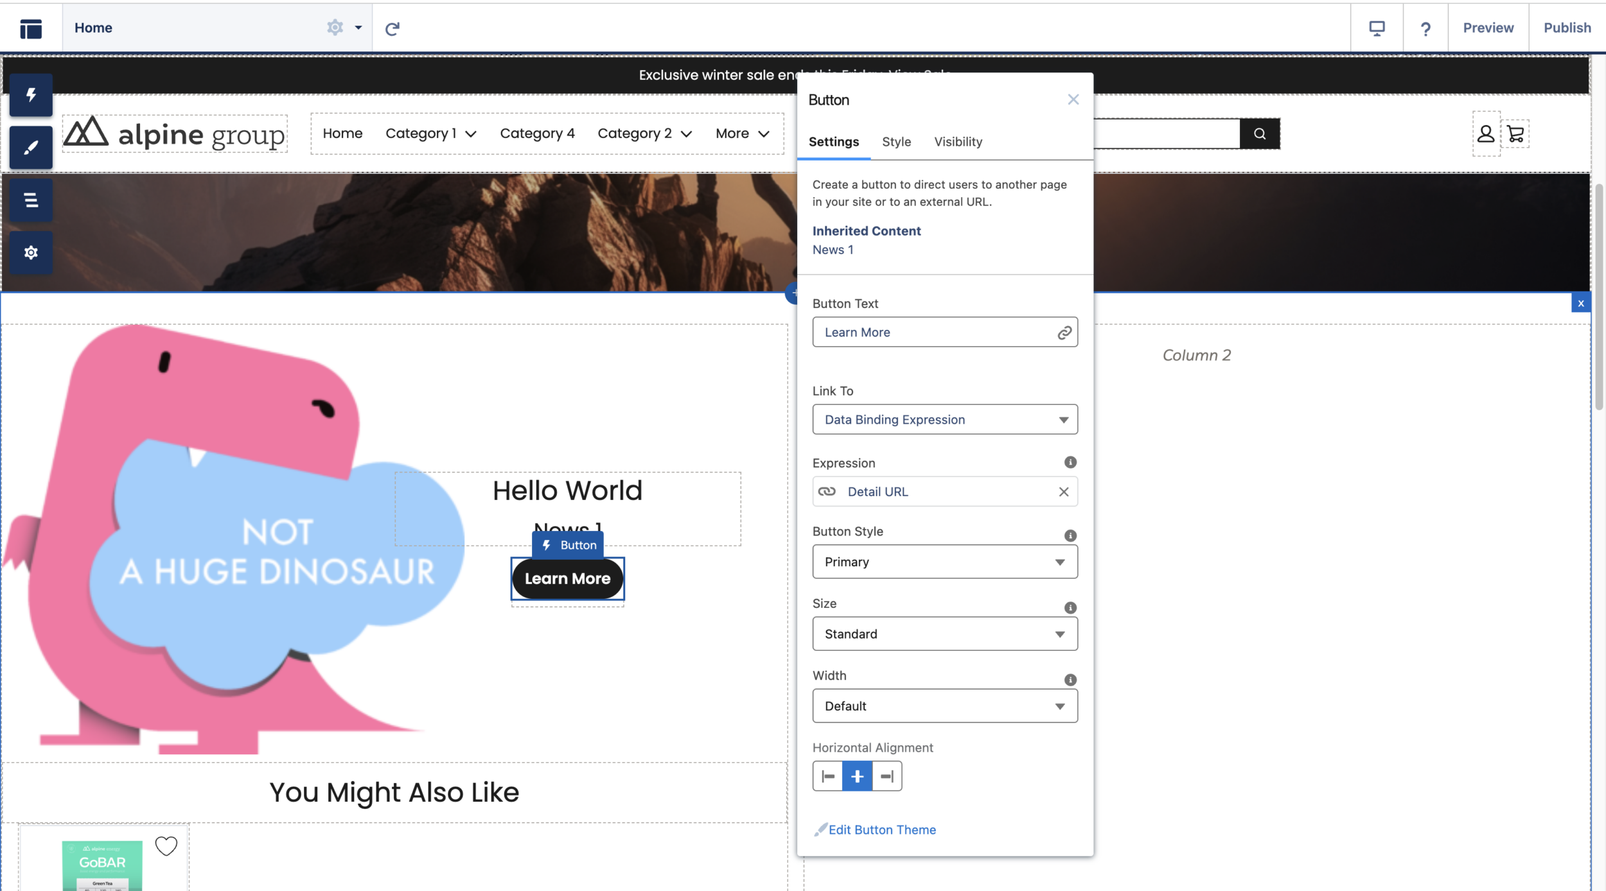1606x891 pixels.
Task: Click the link icon in Button Text field
Action: (1064, 333)
